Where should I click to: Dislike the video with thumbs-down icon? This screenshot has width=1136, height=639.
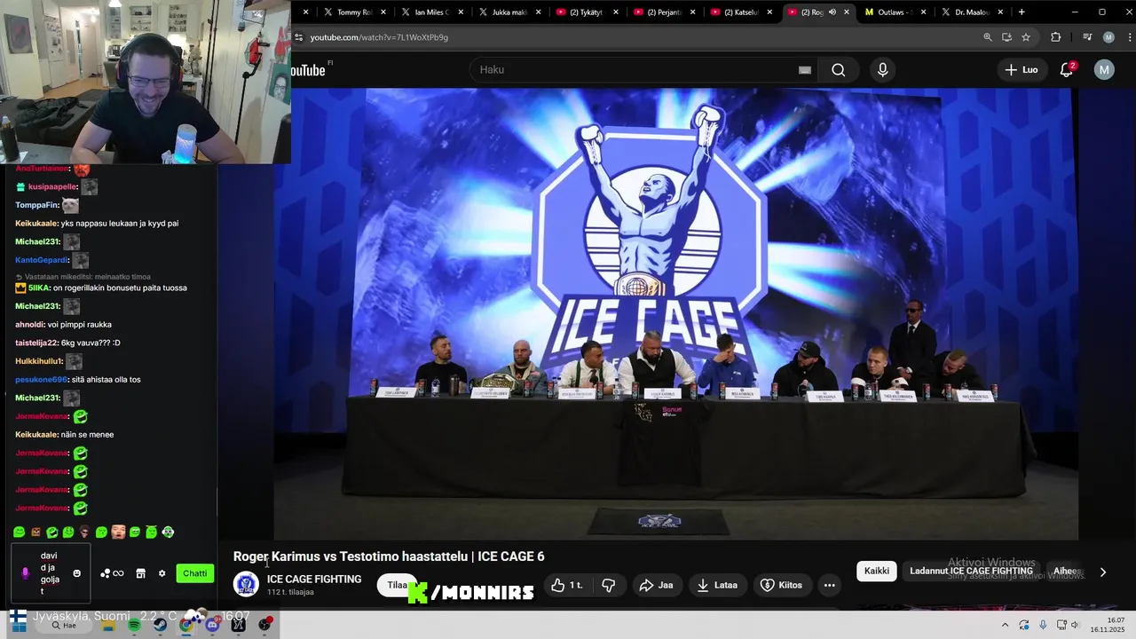click(609, 585)
